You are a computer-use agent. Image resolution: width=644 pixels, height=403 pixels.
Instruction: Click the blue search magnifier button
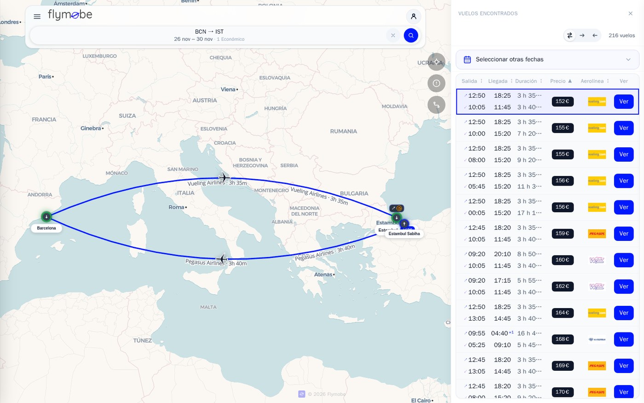pyautogui.click(x=411, y=35)
